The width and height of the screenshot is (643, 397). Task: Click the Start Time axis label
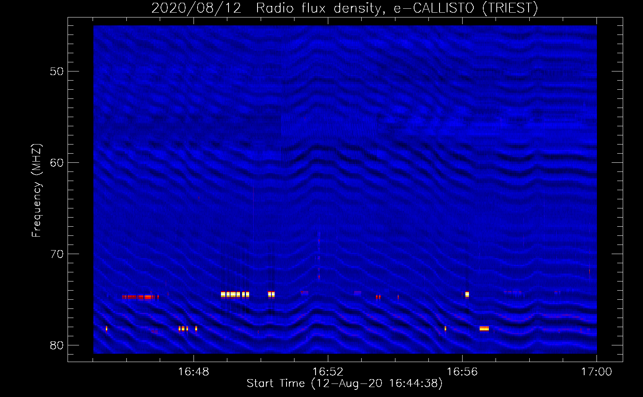345,384
